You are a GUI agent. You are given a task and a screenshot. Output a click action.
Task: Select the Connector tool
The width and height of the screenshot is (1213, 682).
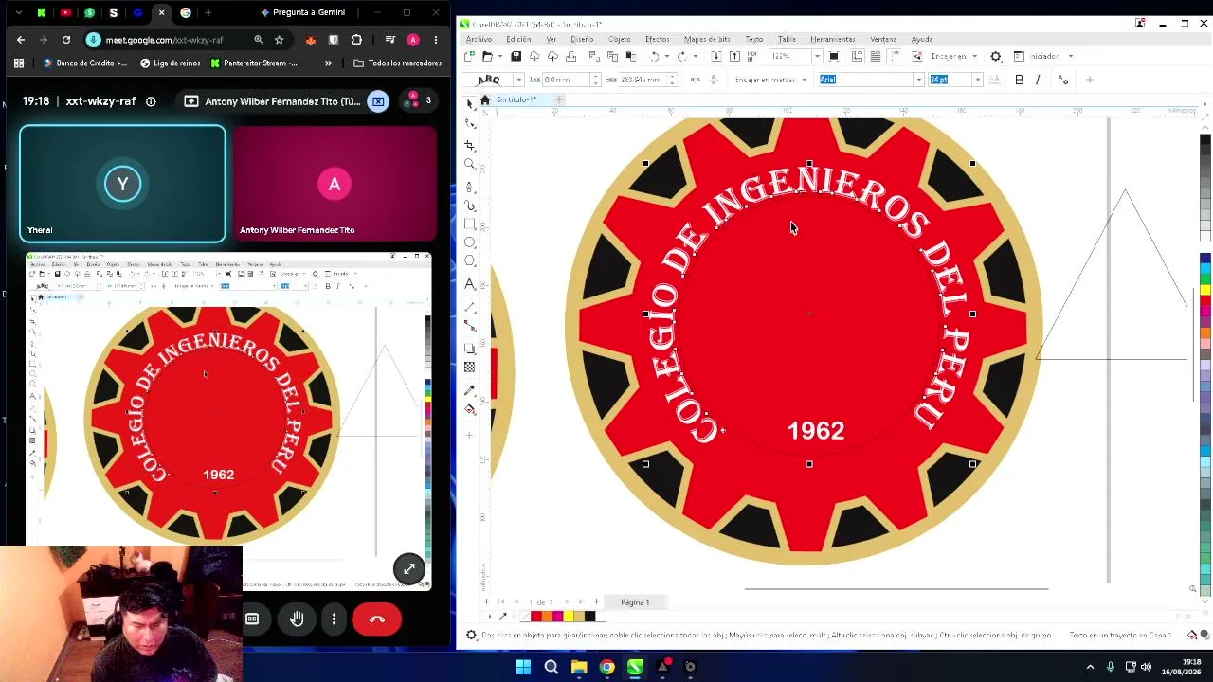point(470,326)
